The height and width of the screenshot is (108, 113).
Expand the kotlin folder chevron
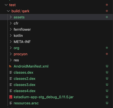coord(11,35)
